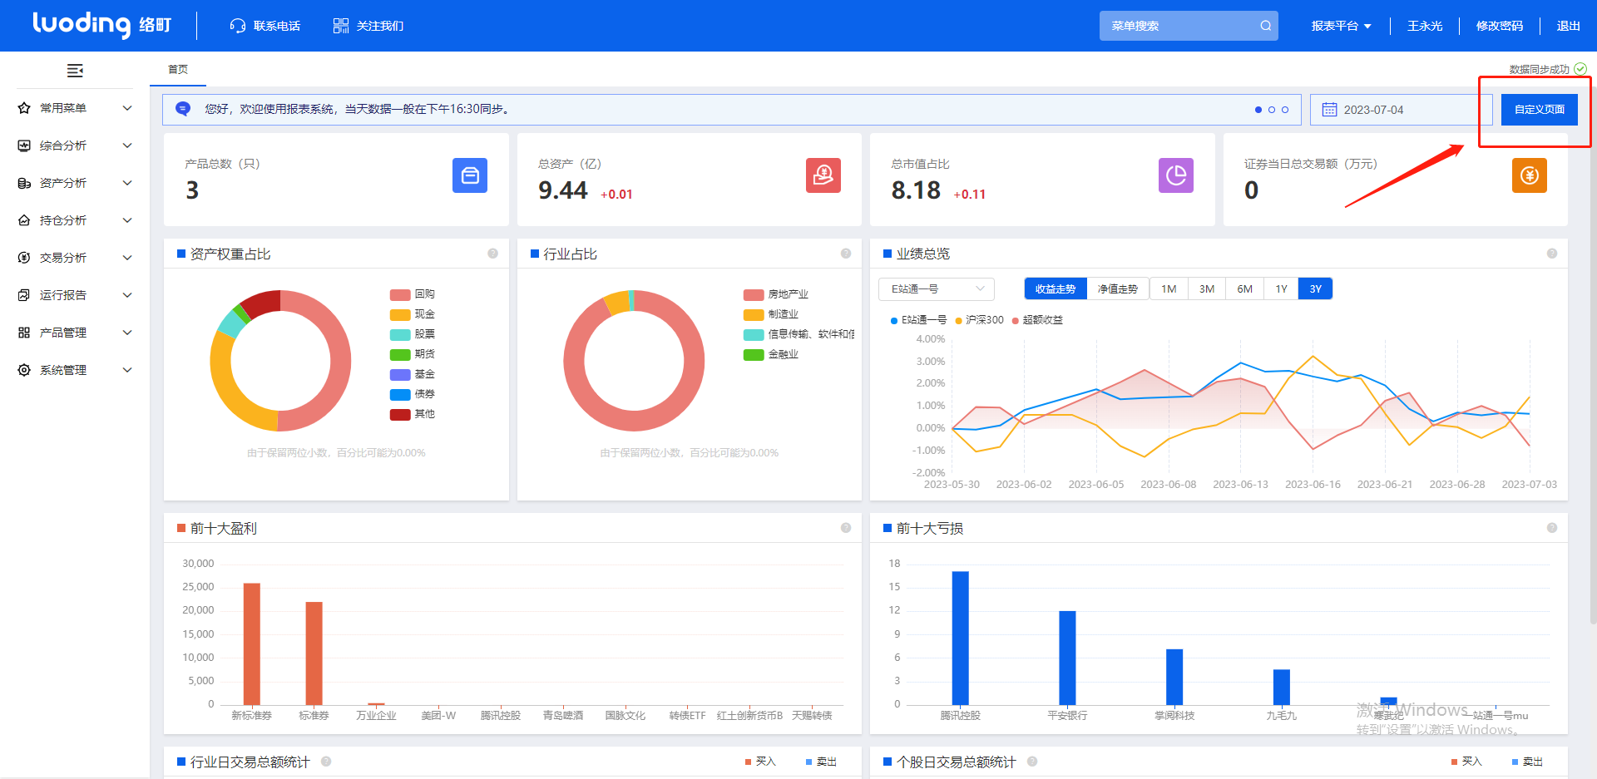Expand the 产品管理 chevron

pos(127,333)
